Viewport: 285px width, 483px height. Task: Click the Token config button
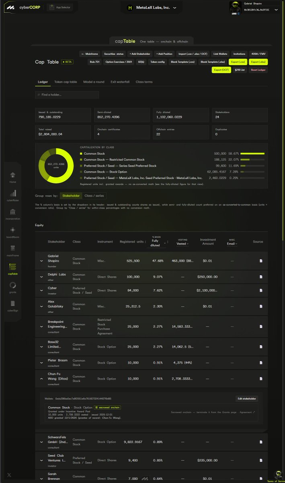click(x=157, y=62)
